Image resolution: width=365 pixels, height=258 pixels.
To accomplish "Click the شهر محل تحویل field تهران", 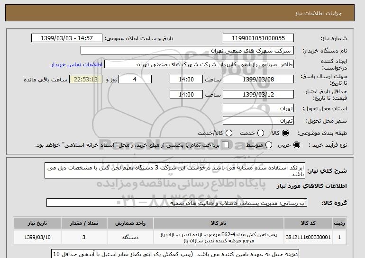I will 258,120.
